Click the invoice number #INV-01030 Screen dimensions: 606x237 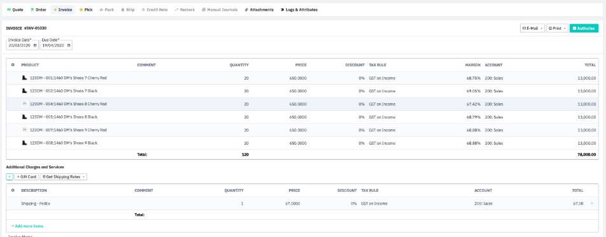click(x=36, y=28)
